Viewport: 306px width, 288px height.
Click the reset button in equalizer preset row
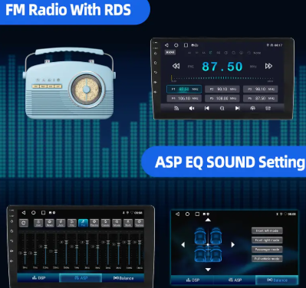coord(24,223)
